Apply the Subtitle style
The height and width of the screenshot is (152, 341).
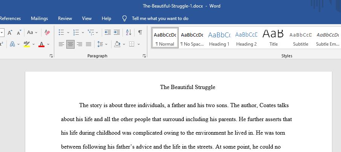(301, 38)
